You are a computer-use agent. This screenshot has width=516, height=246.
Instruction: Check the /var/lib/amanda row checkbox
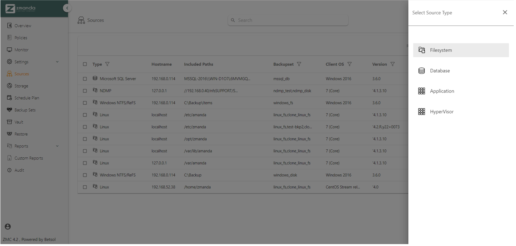tap(85, 151)
